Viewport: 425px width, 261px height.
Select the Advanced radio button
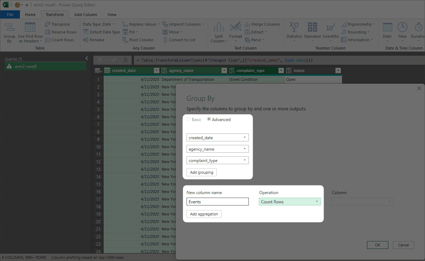coord(209,119)
